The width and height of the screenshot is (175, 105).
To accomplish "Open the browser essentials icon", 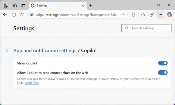I will (152, 15).
